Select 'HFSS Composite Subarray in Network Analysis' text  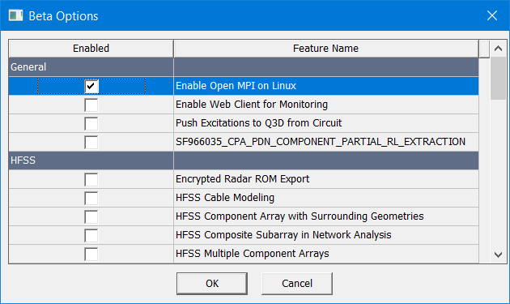pos(283,235)
